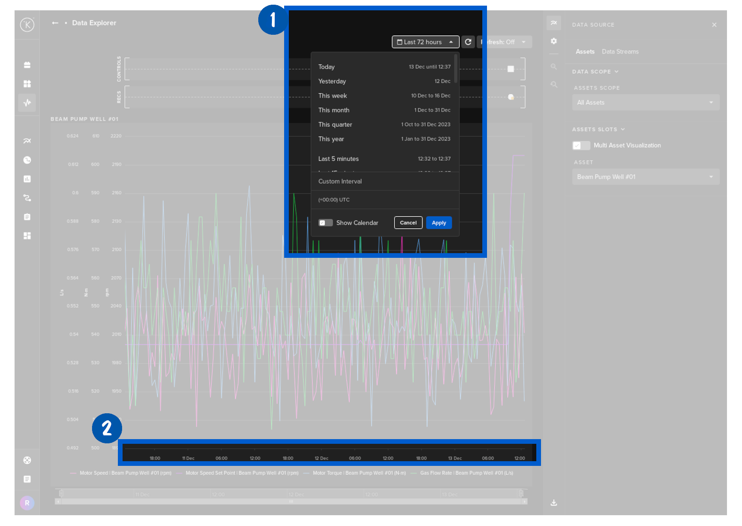Click the zoom search icon in panel strip
The width and height of the screenshot is (742, 526).
pos(554,67)
